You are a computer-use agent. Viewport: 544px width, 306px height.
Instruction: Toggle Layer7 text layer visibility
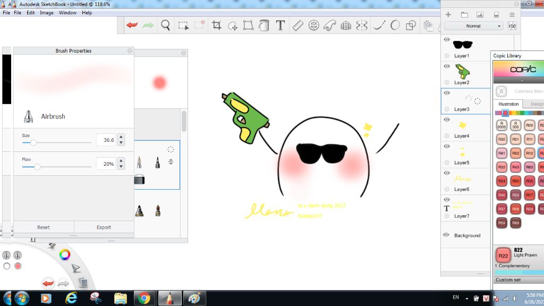446,200
